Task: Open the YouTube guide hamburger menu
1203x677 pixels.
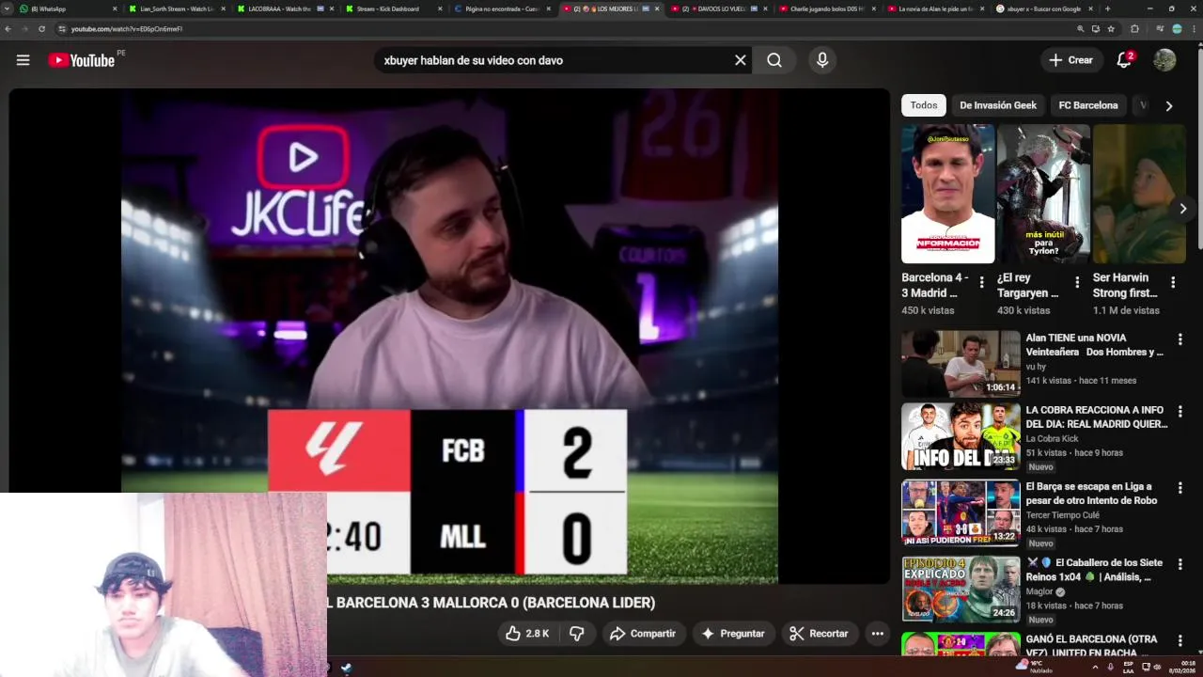Action: (x=23, y=60)
